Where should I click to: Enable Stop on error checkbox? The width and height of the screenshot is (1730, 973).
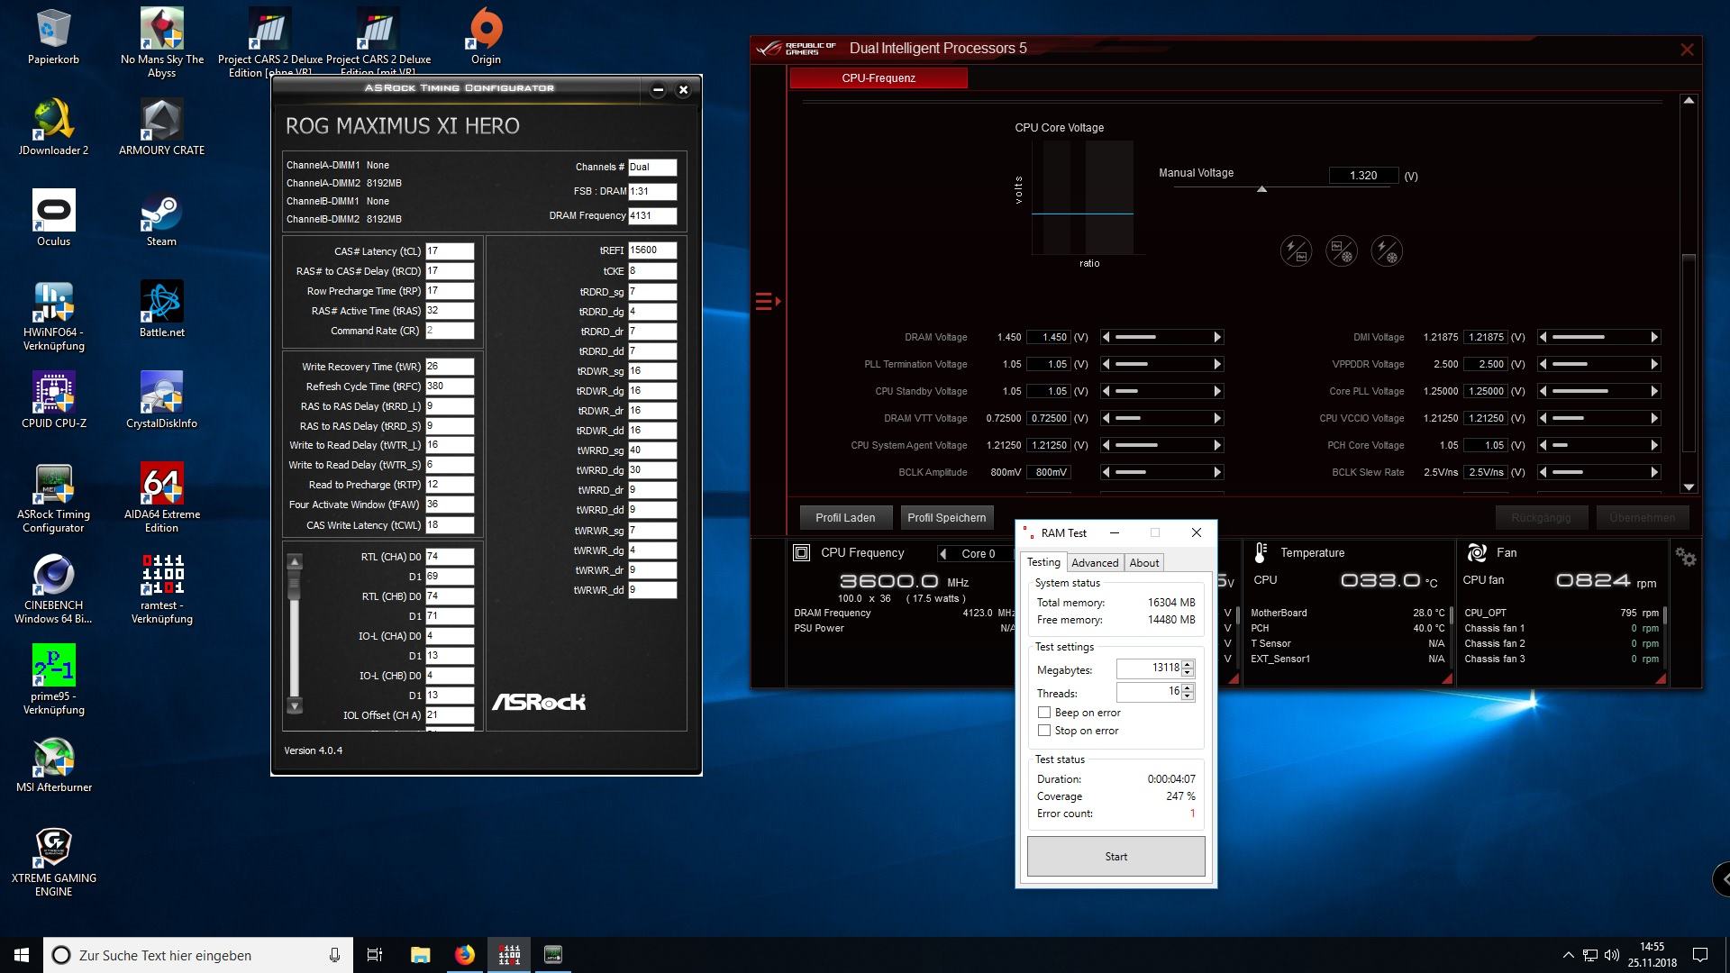tap(1044, 731)
